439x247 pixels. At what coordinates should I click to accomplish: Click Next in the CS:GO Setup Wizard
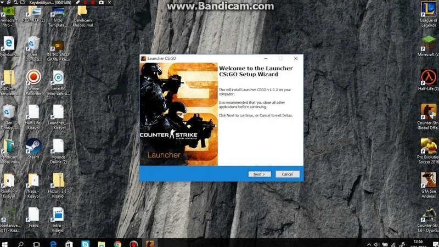tap(259, 174)
